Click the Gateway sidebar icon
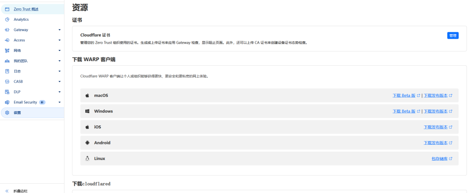This screenshot has height=193, width=472. (x=7, y=30)
